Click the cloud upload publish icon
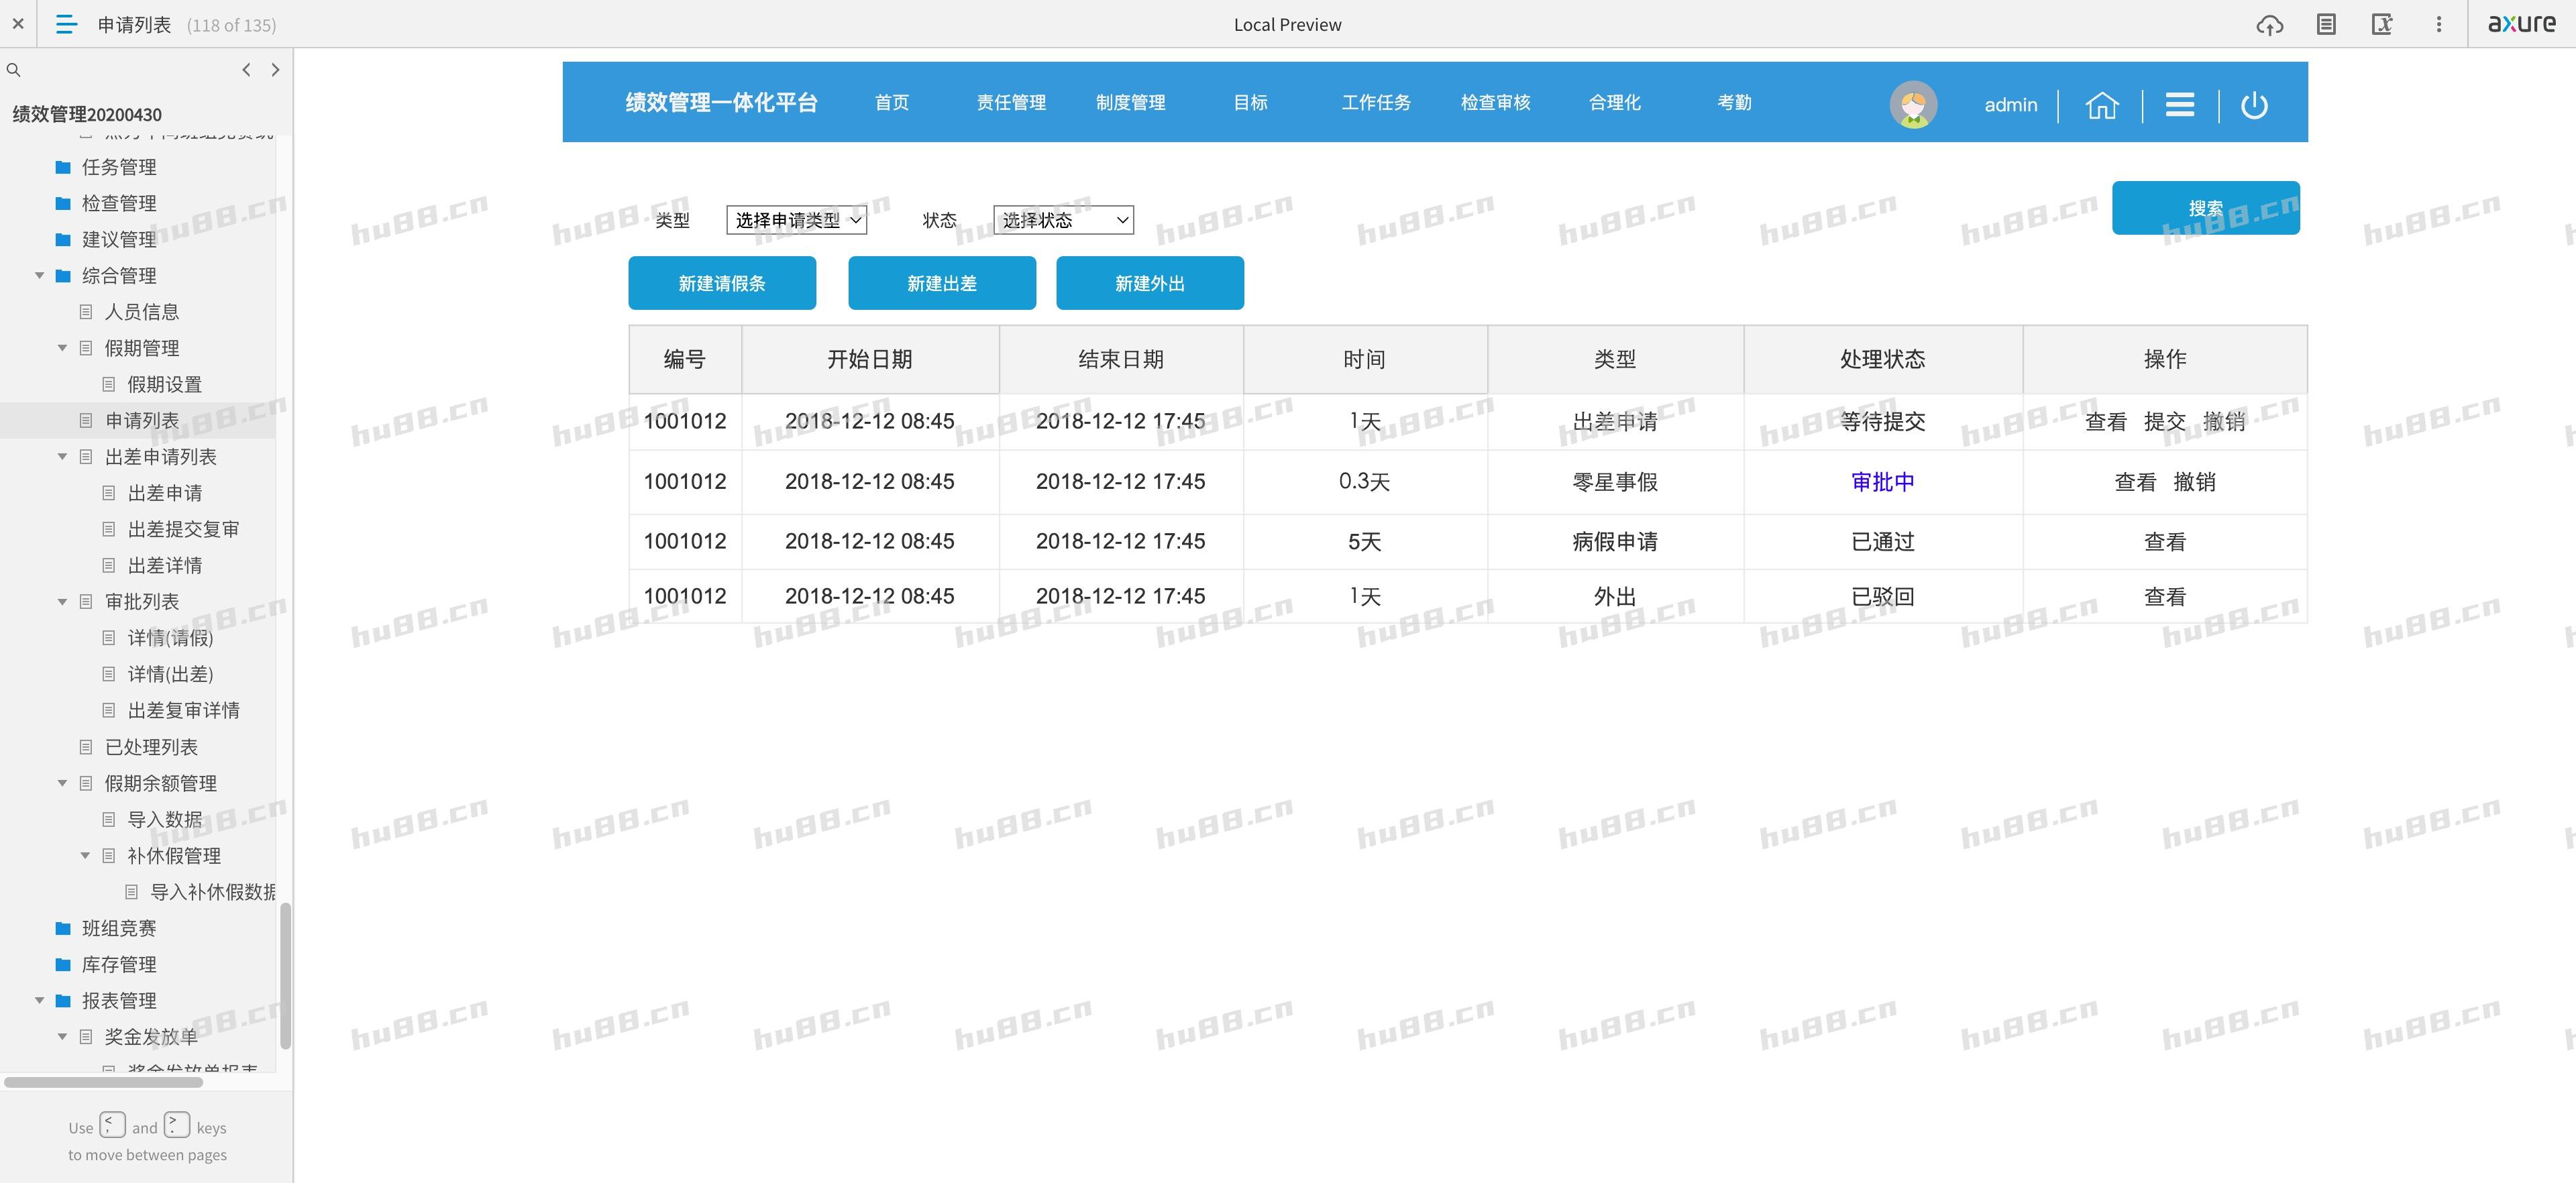 (x=2269, y=25)
